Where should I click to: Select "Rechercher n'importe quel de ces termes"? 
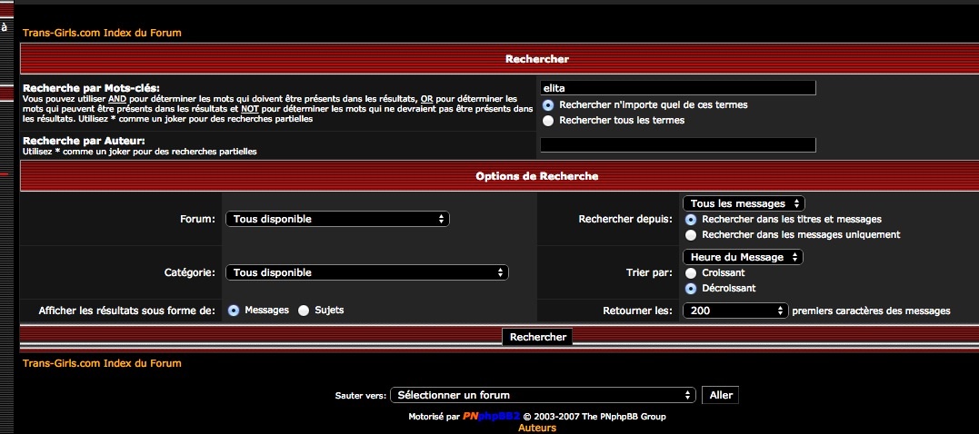(548, 105)
